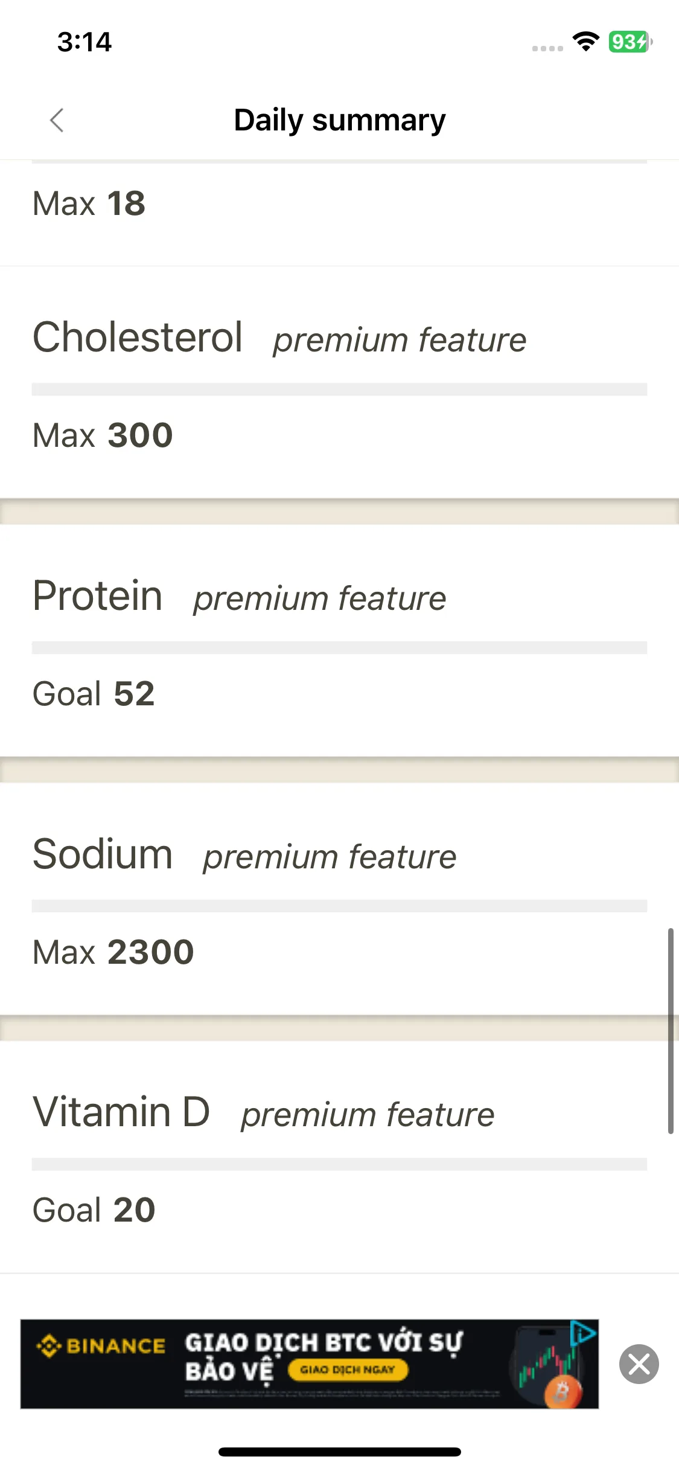Select the Goal 52 protein value
The image size is (679, 1471).
[94, 694]
